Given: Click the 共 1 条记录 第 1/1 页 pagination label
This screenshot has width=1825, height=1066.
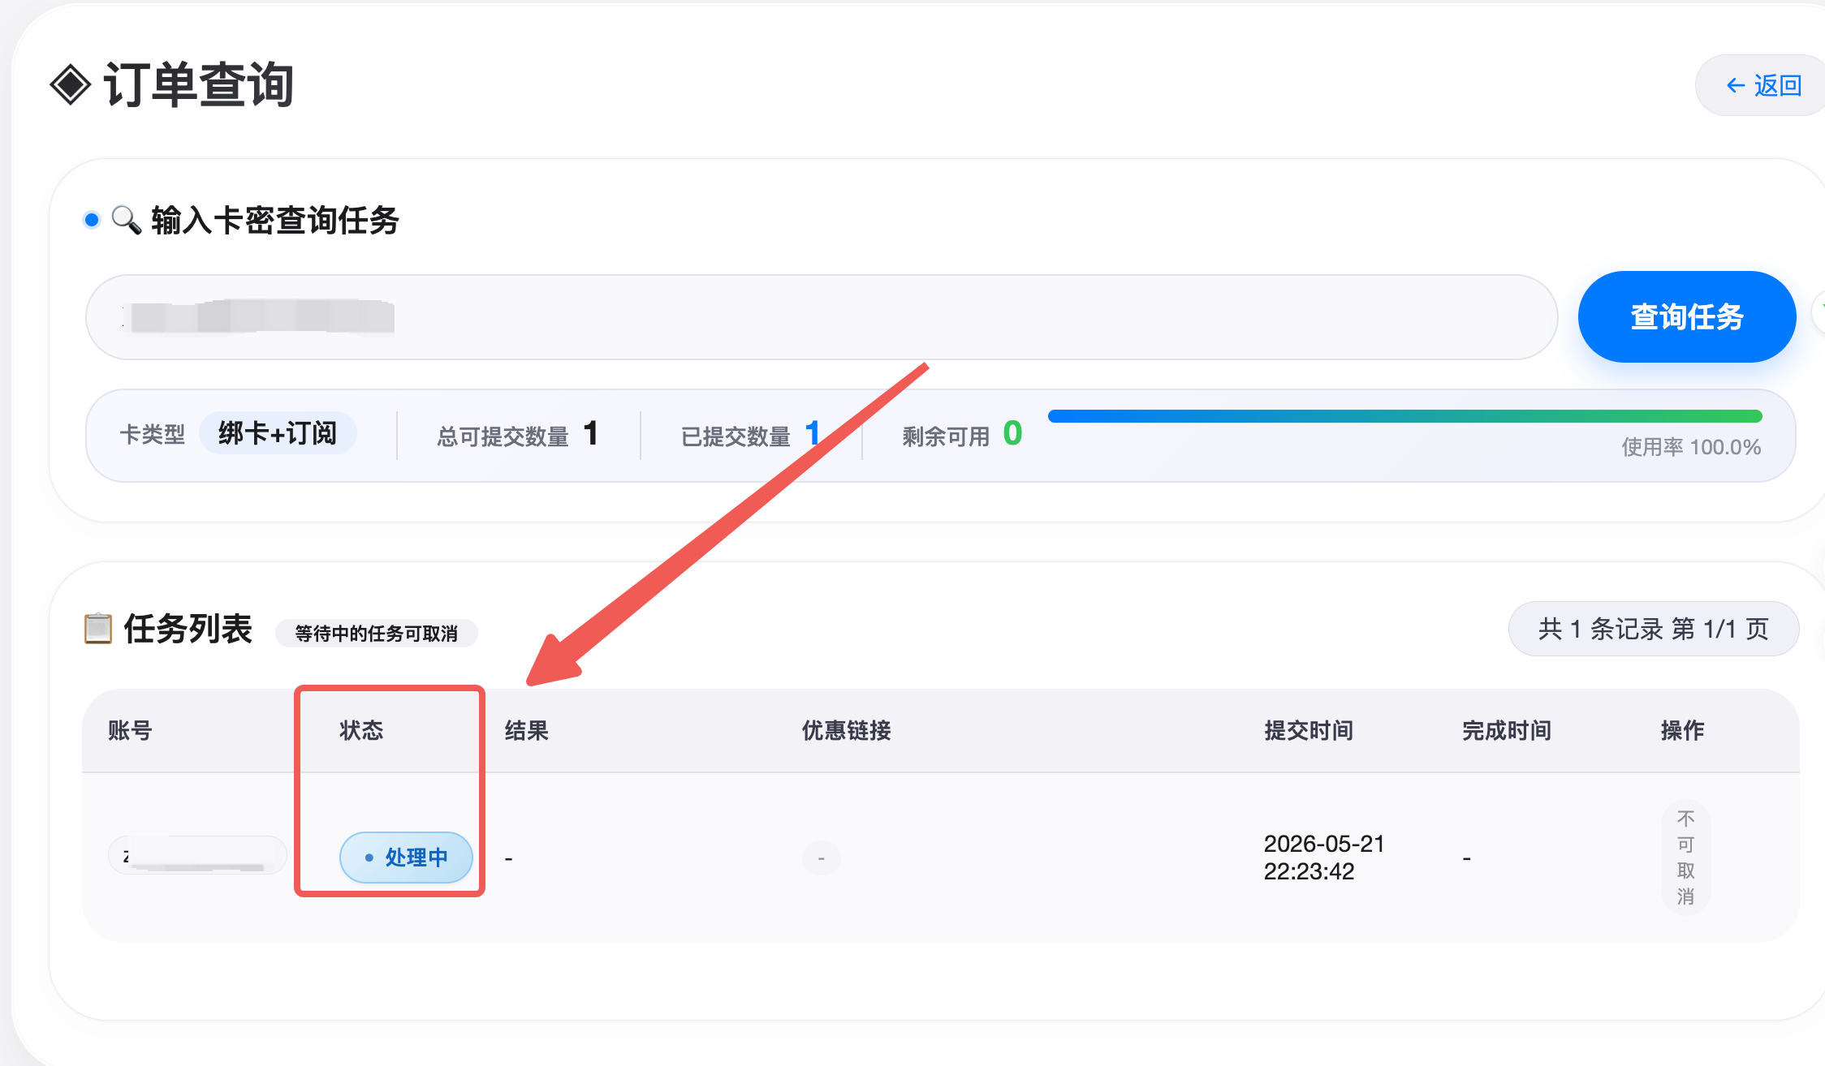Looking at the screenshot, I should [1653, 629].
